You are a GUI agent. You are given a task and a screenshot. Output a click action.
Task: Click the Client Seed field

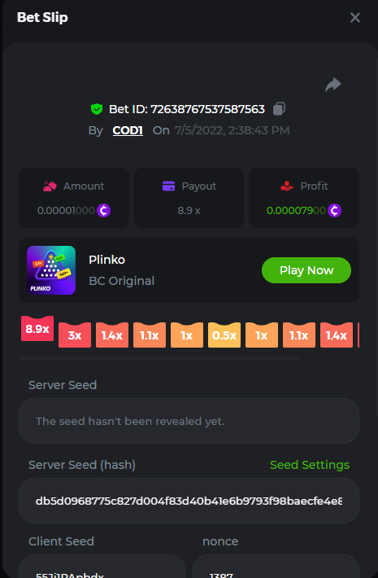(x=102, y=567)
